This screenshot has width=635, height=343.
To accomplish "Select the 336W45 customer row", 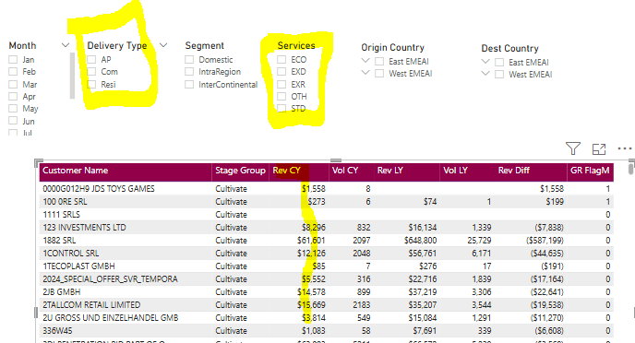I will tap(57, 331).
